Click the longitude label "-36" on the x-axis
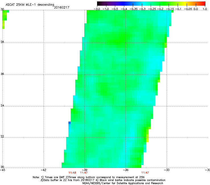This screenshot has height=185, width=210. click(x=126, y=170)
